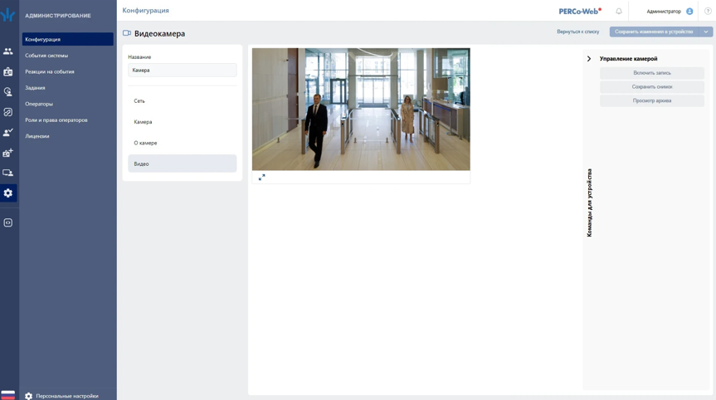The image size is (716, 400).
Task: Click the administrator user avatar icon
Action: click(x=689, y=11)
